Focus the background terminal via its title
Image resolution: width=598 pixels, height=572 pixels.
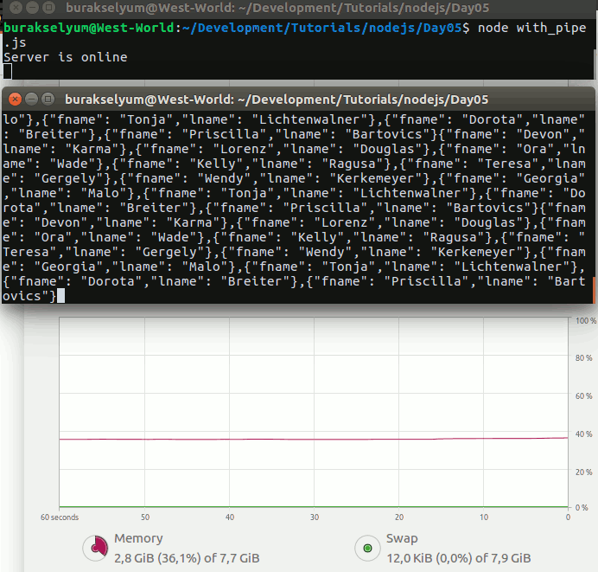click(x=277, y=9)
